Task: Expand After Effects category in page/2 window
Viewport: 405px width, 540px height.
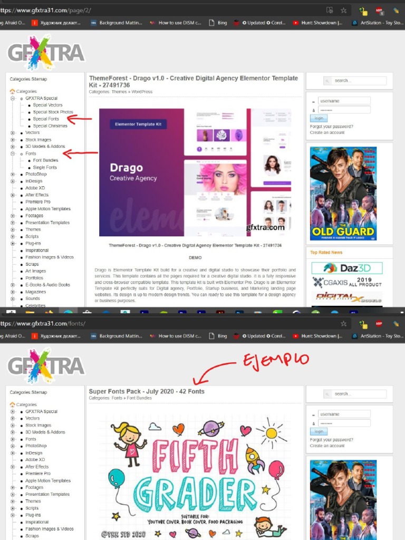Action: tap(13, 195)
